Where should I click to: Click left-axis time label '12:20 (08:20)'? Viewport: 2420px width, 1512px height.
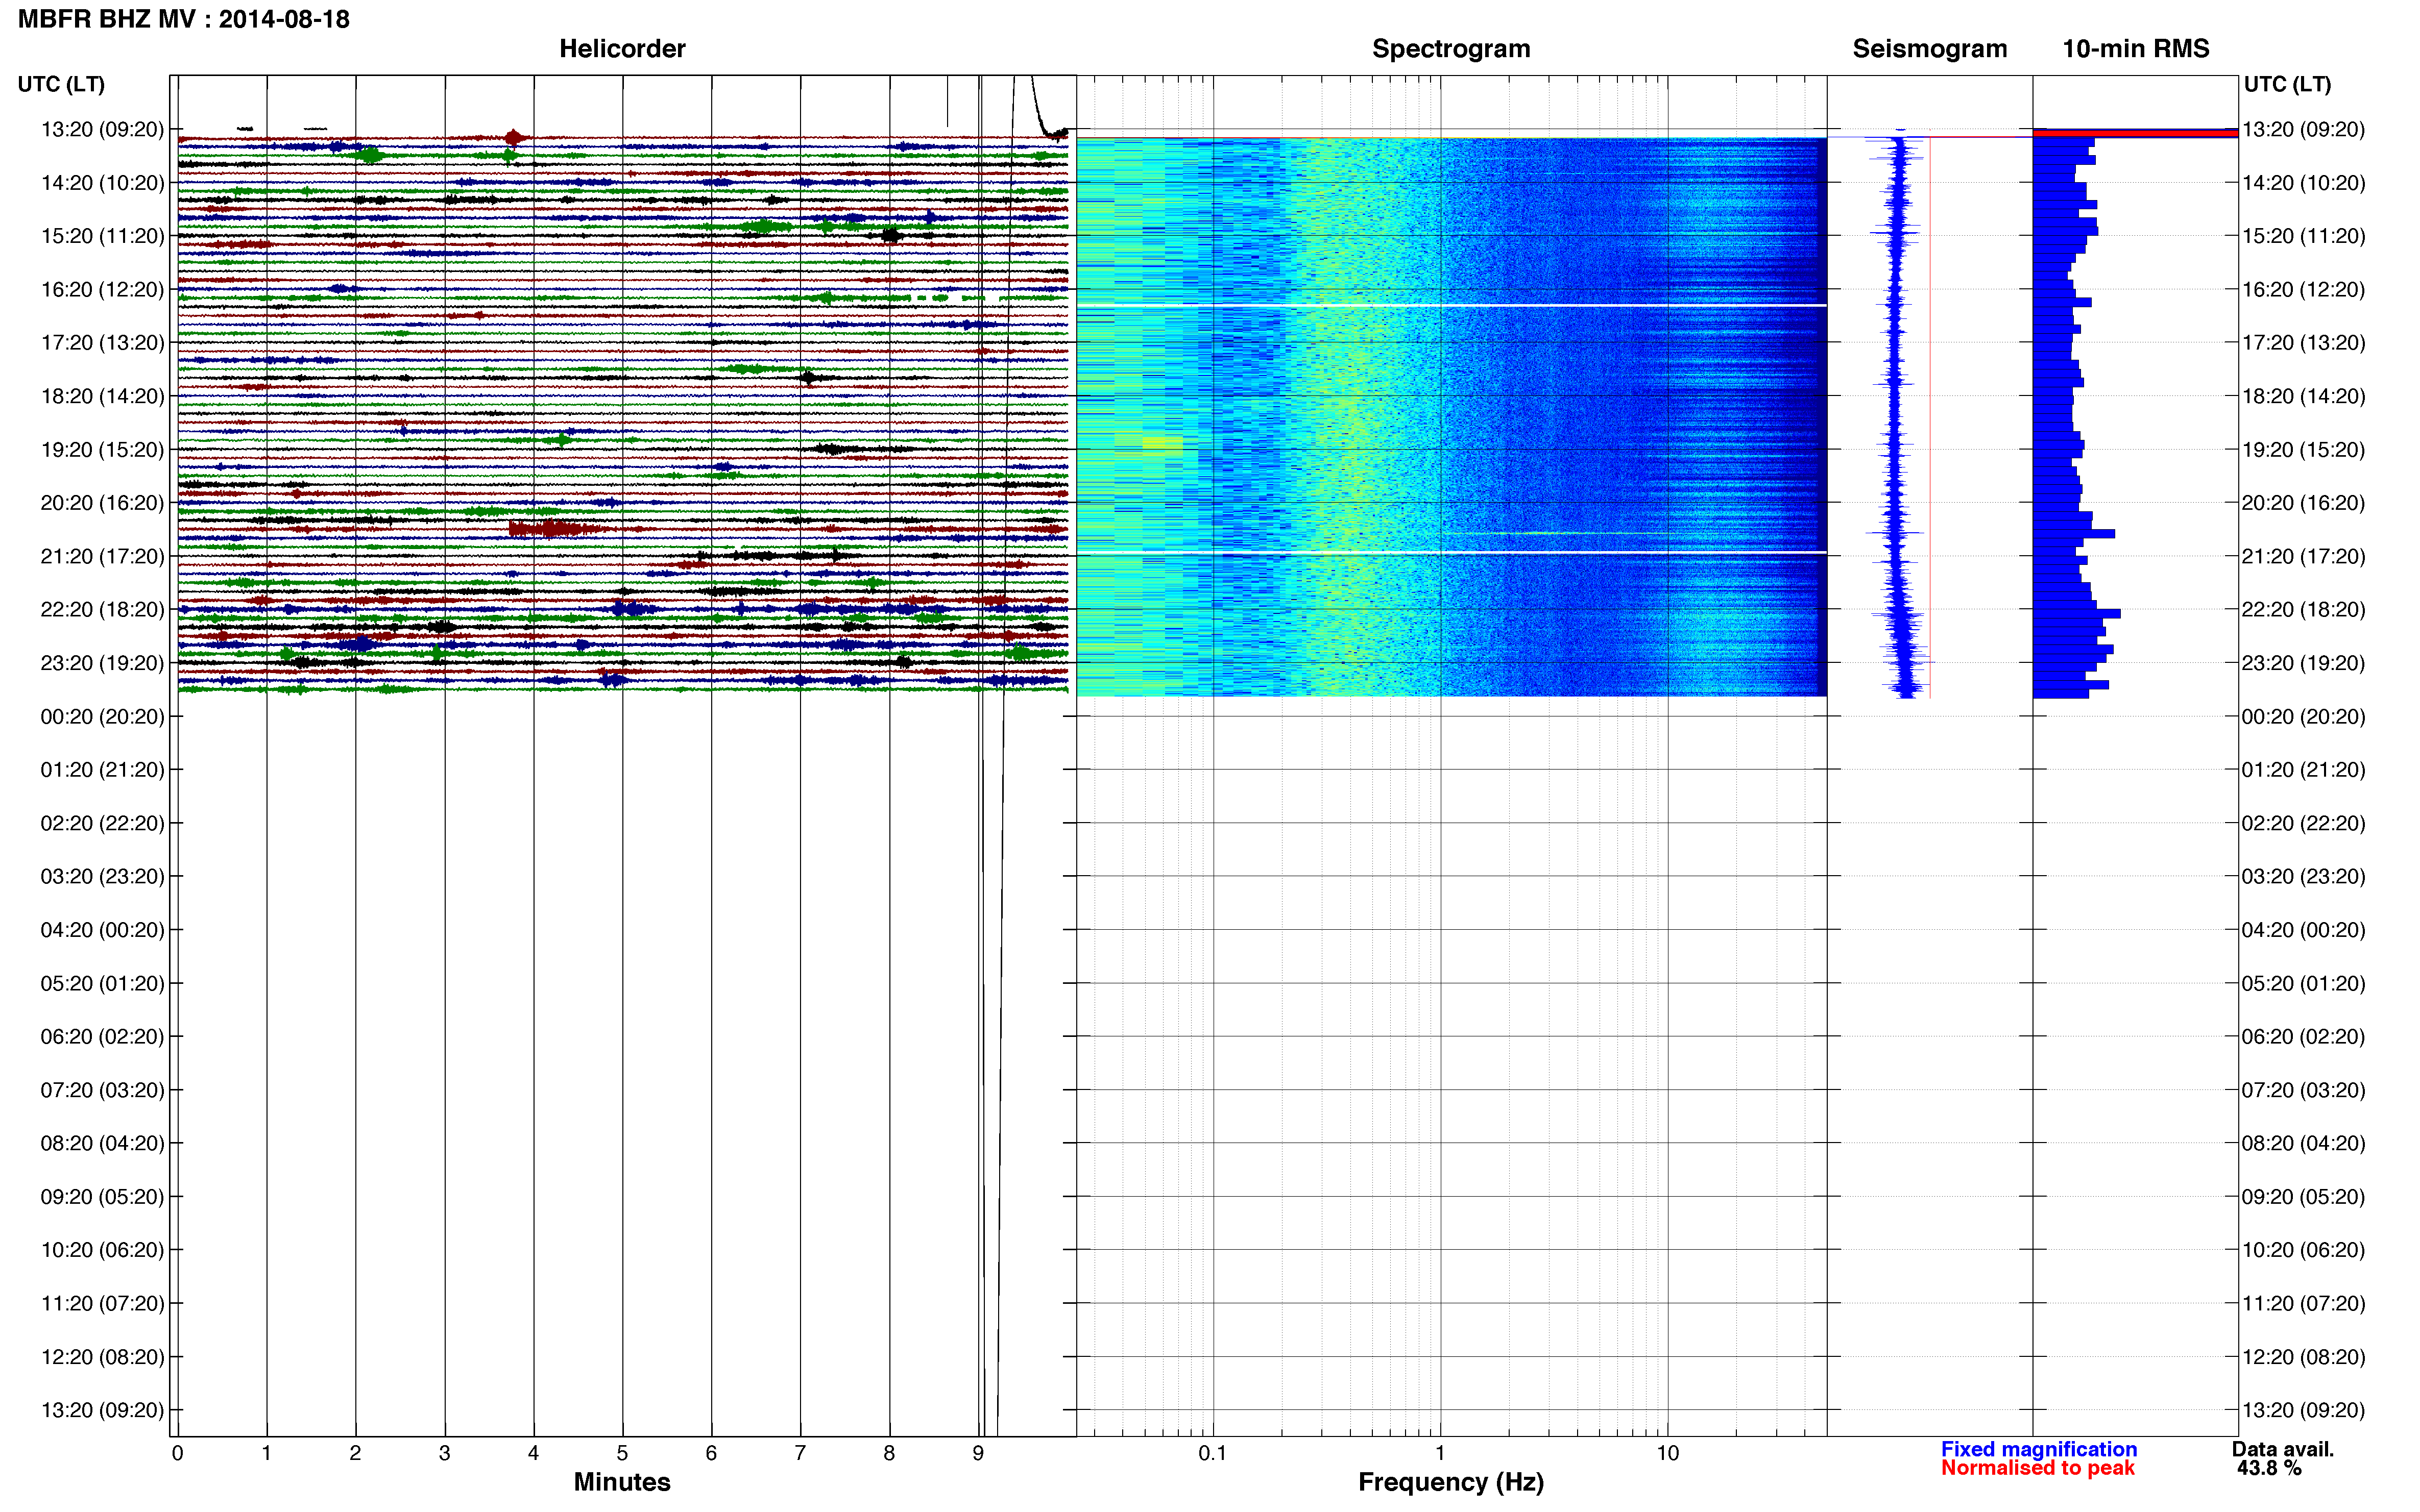[x=102, y=1356]
